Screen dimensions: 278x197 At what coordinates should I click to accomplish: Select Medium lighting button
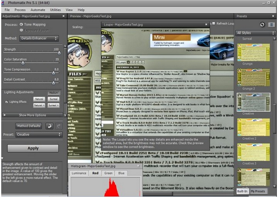[54, 93]
